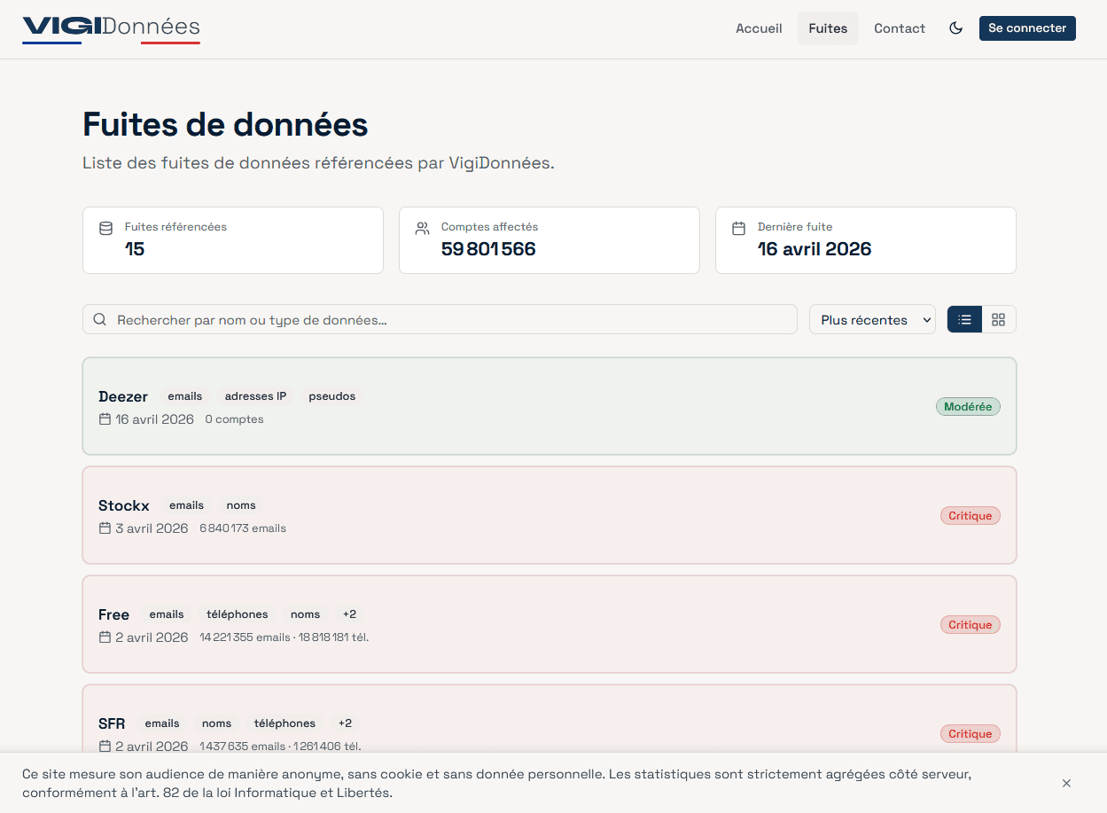Click the Critique badge on SFR

point(971,734)
